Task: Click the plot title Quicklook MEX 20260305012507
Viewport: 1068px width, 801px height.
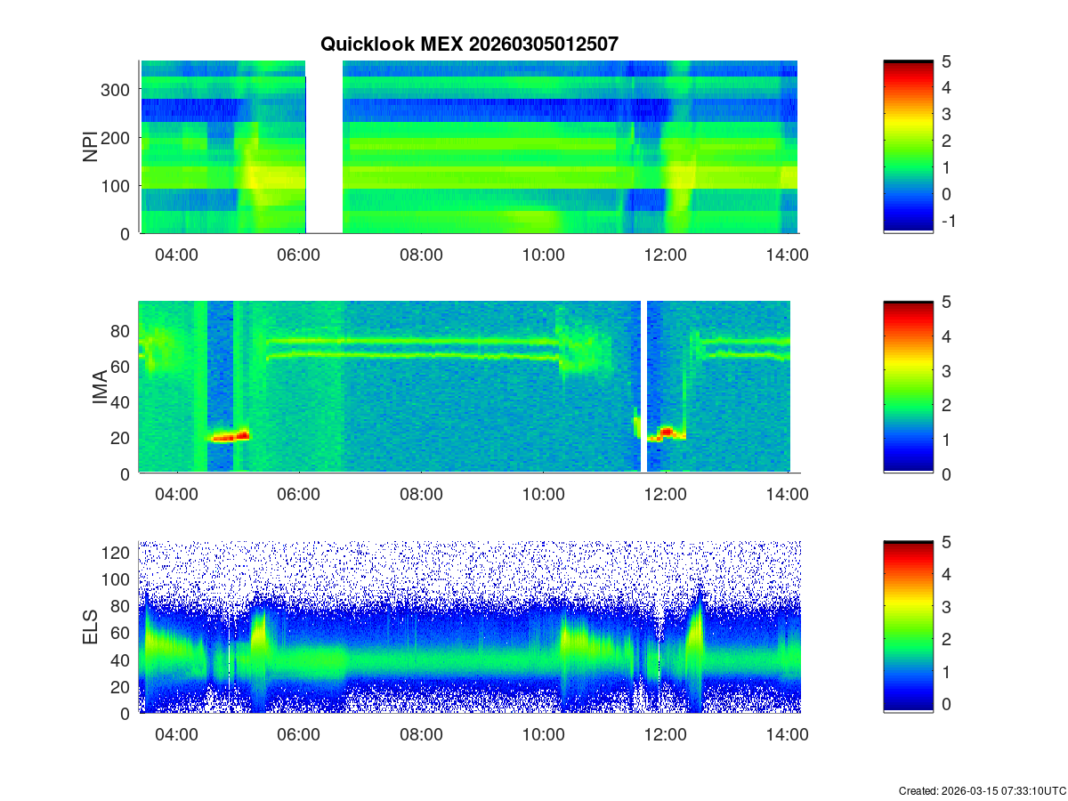Action: [x=469, y=44]
